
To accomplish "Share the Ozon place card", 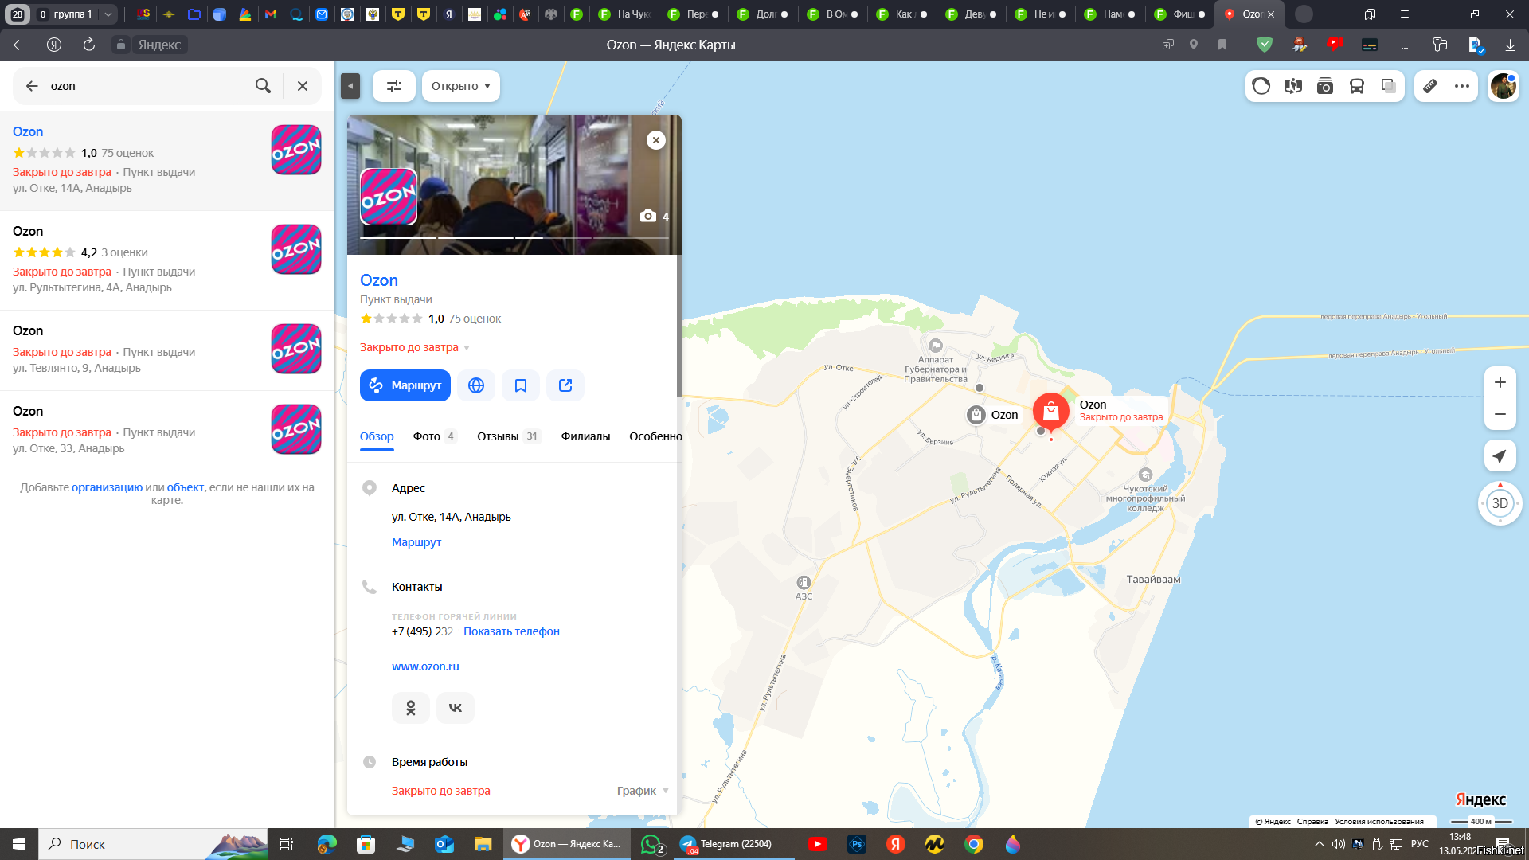I will click(565, 385).
